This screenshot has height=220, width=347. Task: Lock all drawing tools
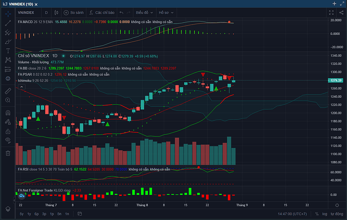click(8, 132)
